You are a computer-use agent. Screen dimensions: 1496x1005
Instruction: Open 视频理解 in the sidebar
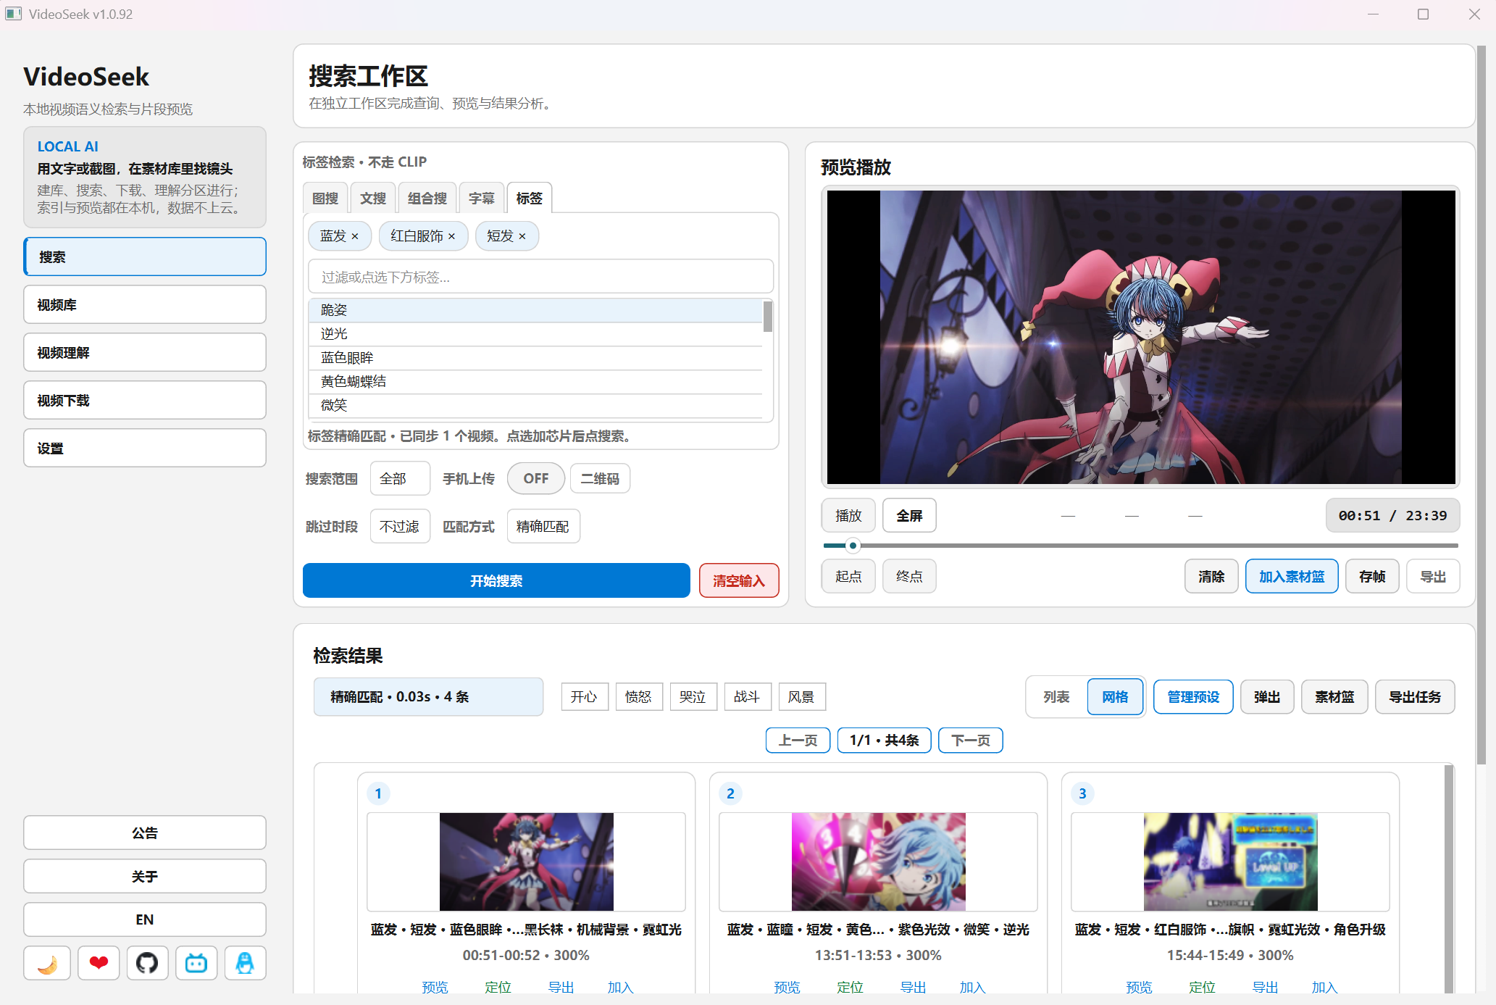[145, 352]
